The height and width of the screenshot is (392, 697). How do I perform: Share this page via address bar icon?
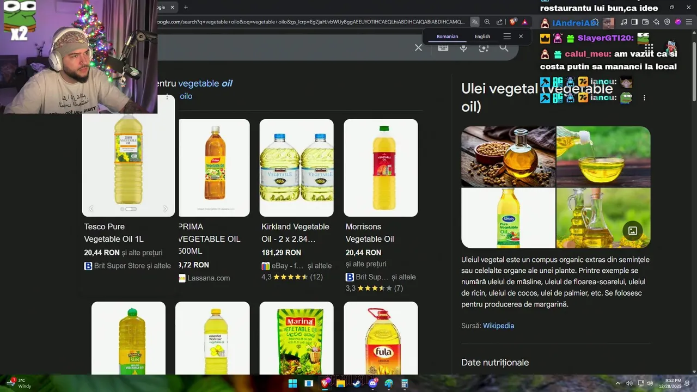point(499,22)
